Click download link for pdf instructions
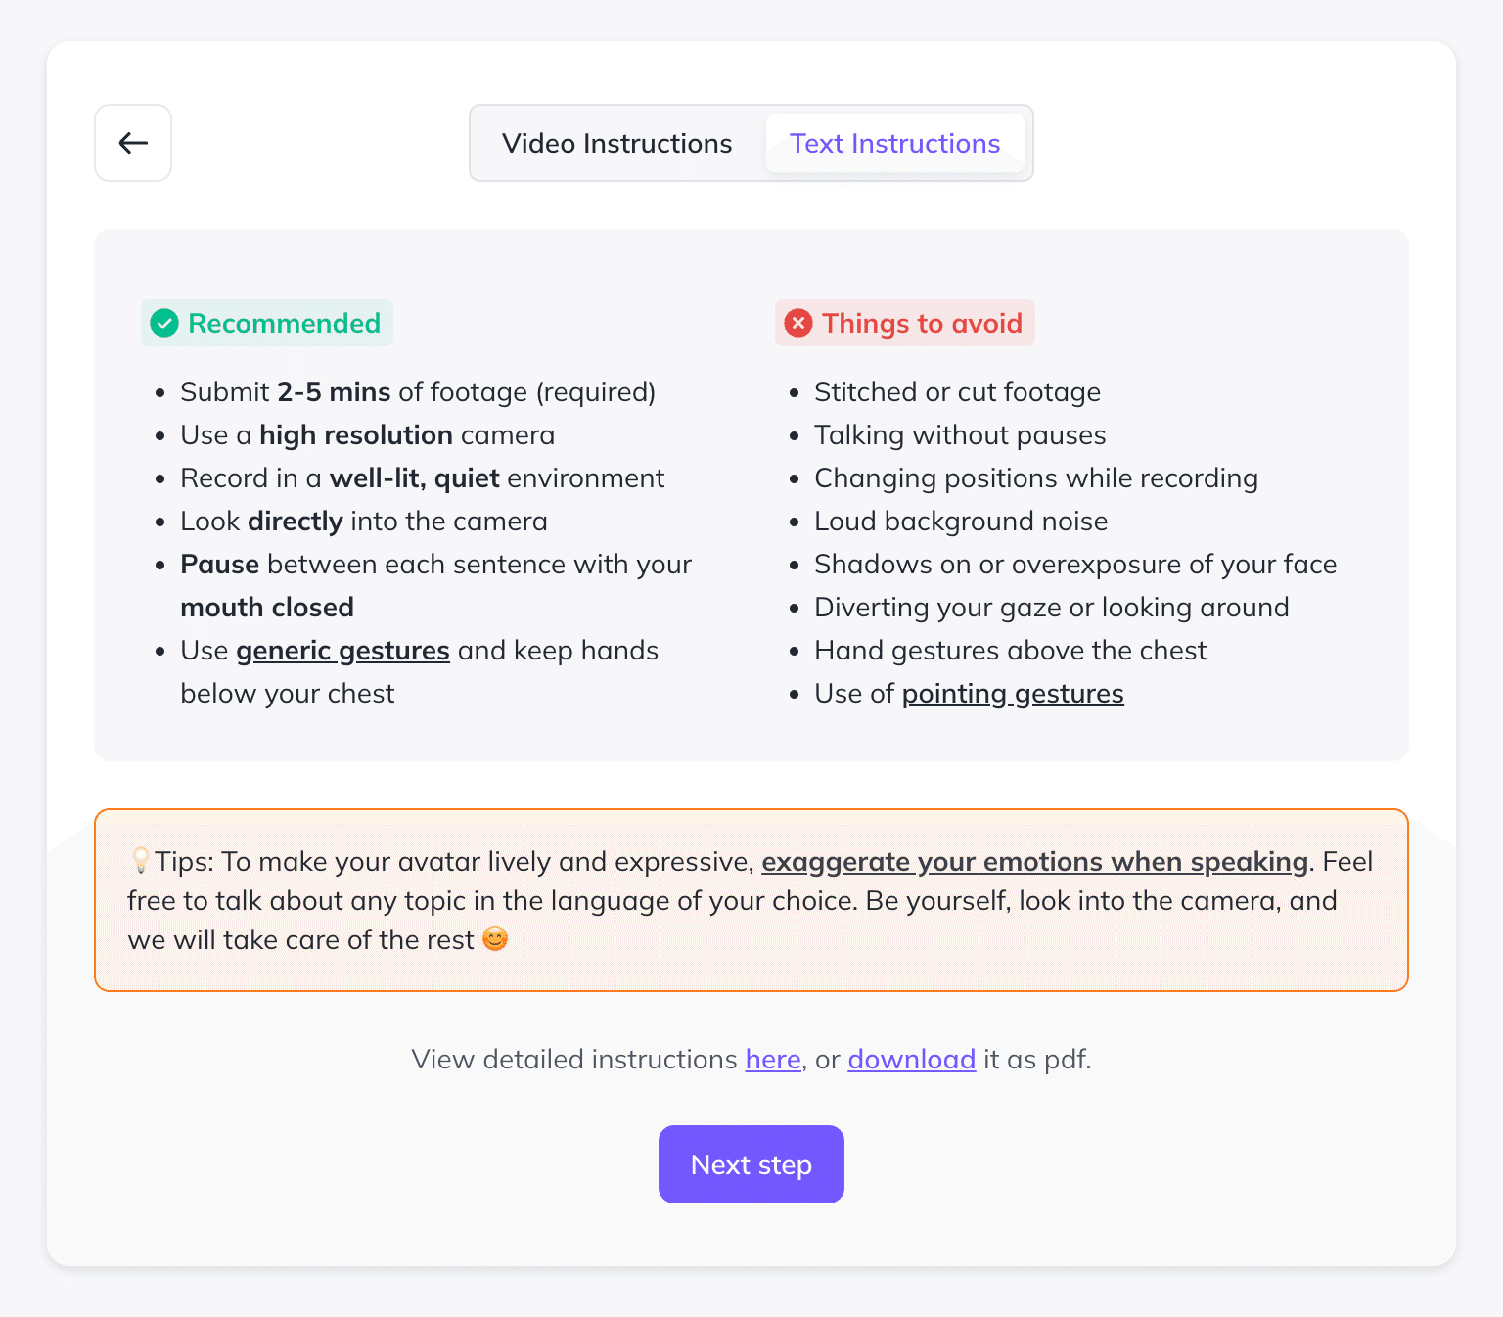Screen dimensions: 1503x1317 click(x=911, y=1060)
